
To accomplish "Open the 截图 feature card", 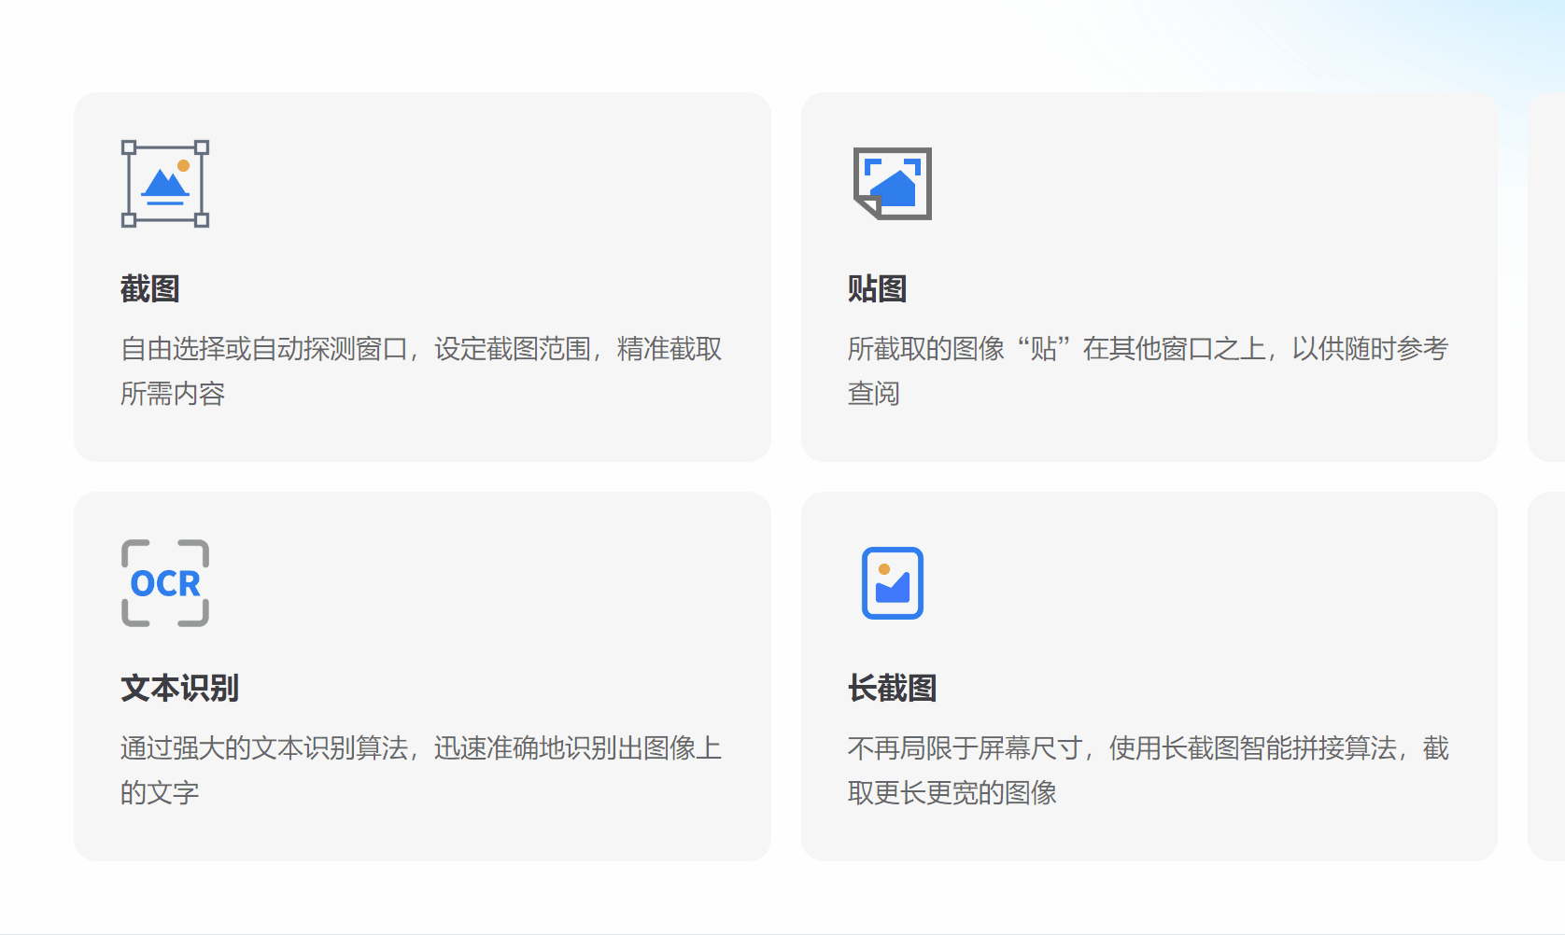I will 420,275.
